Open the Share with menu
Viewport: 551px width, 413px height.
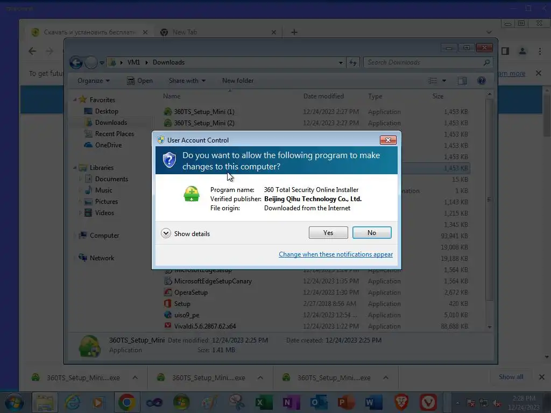tap(187, 81)
